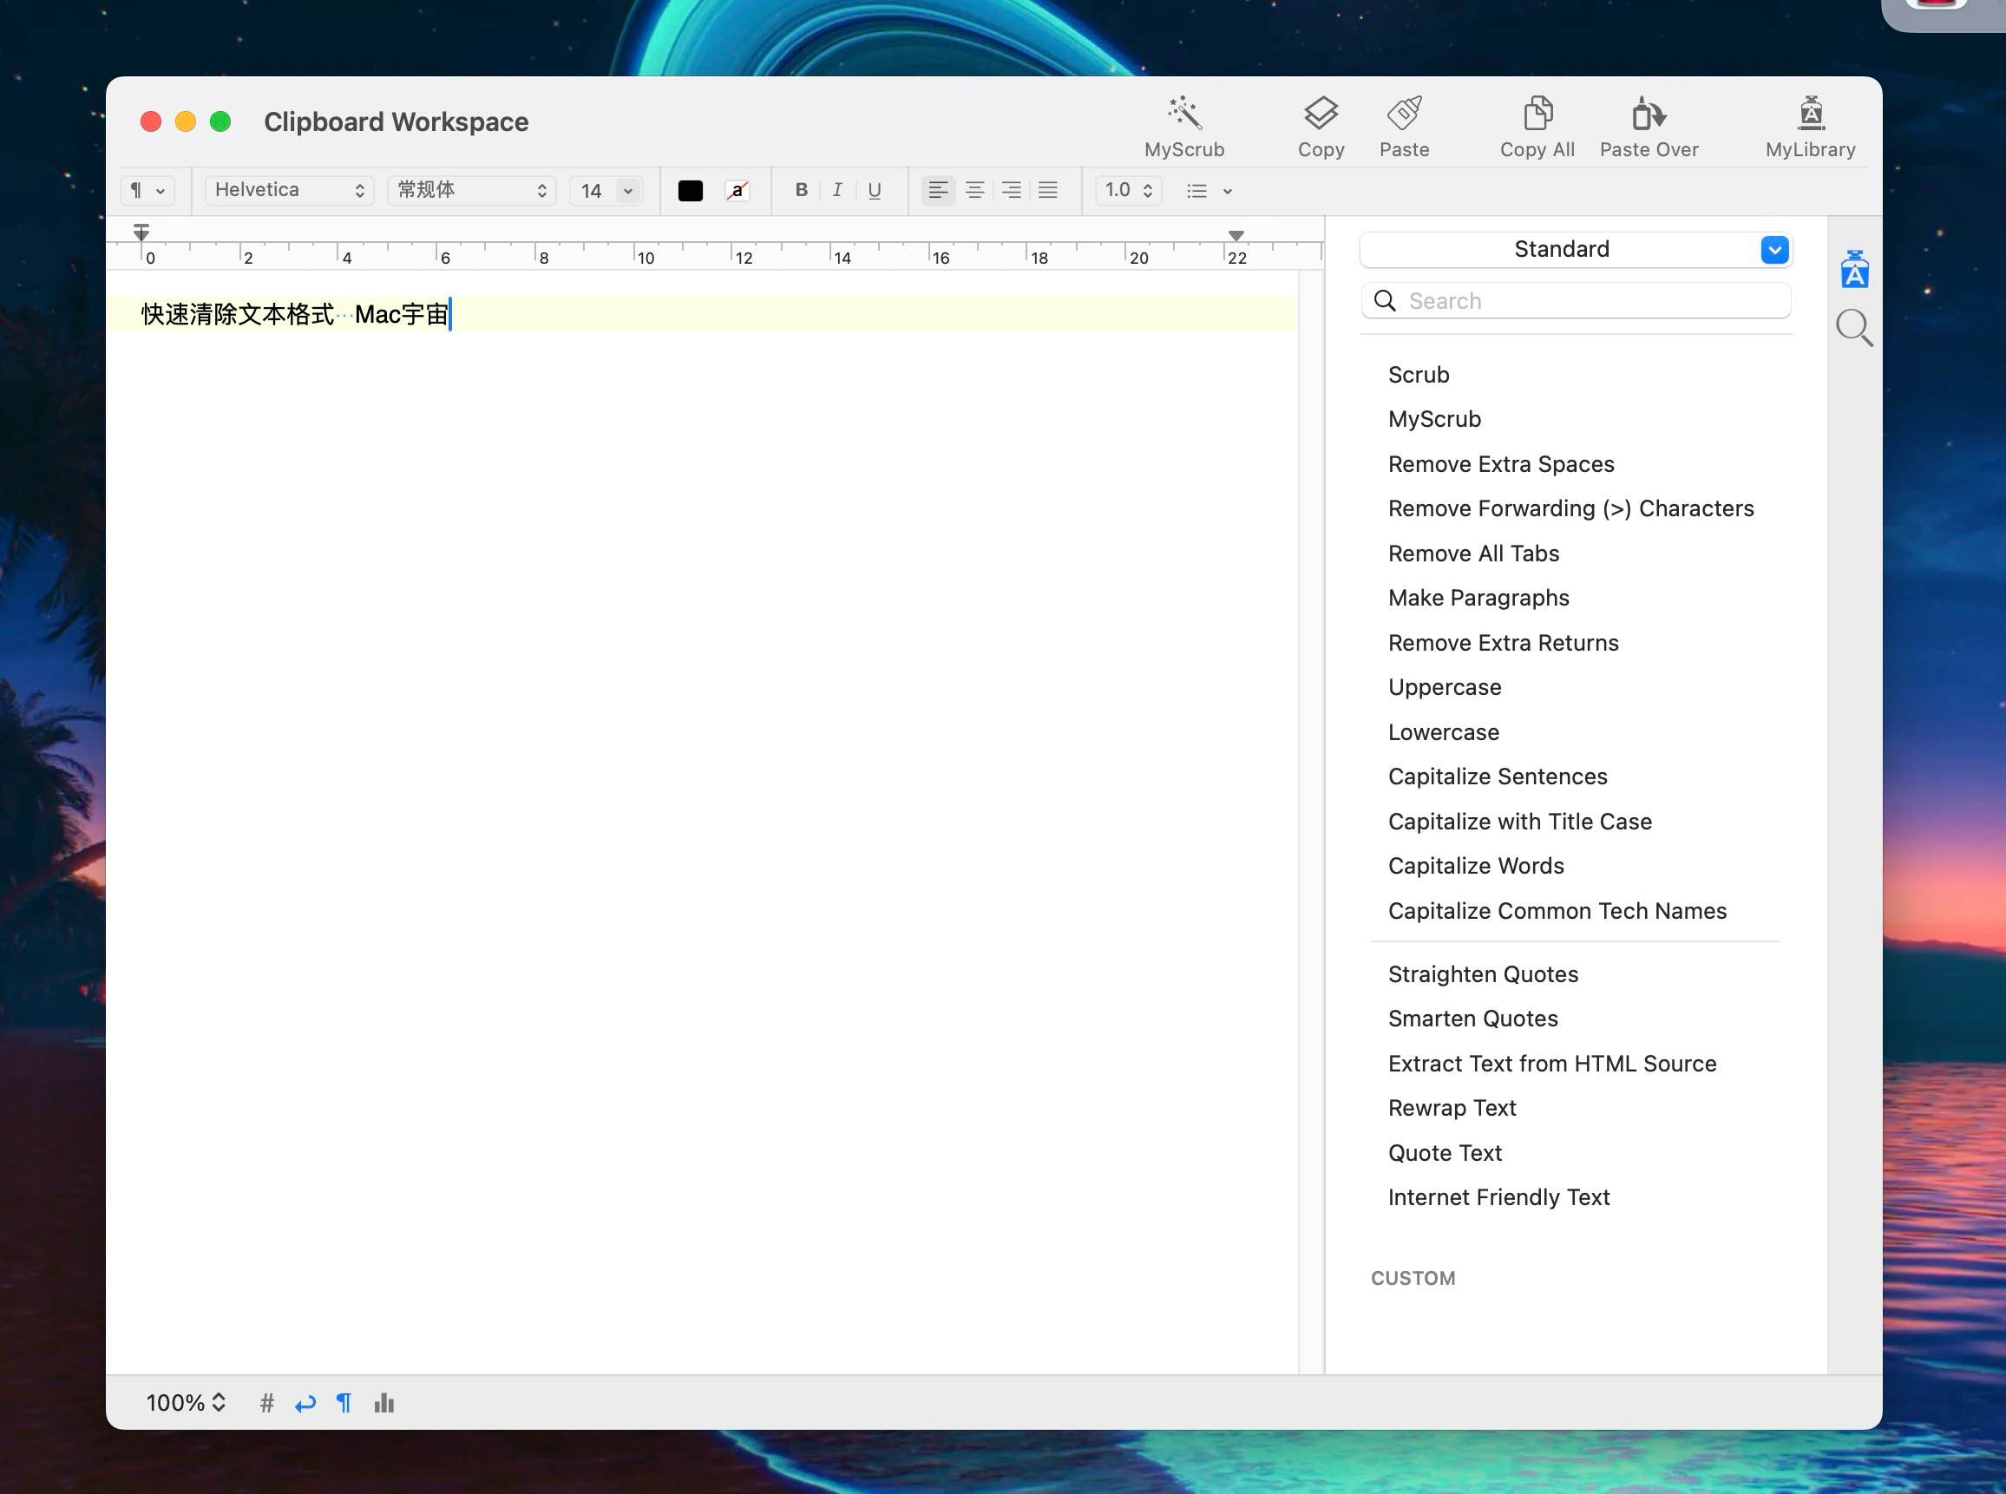Toggle Italic formatting on text
The image size is (2006, 1494).
click(838, 190)
